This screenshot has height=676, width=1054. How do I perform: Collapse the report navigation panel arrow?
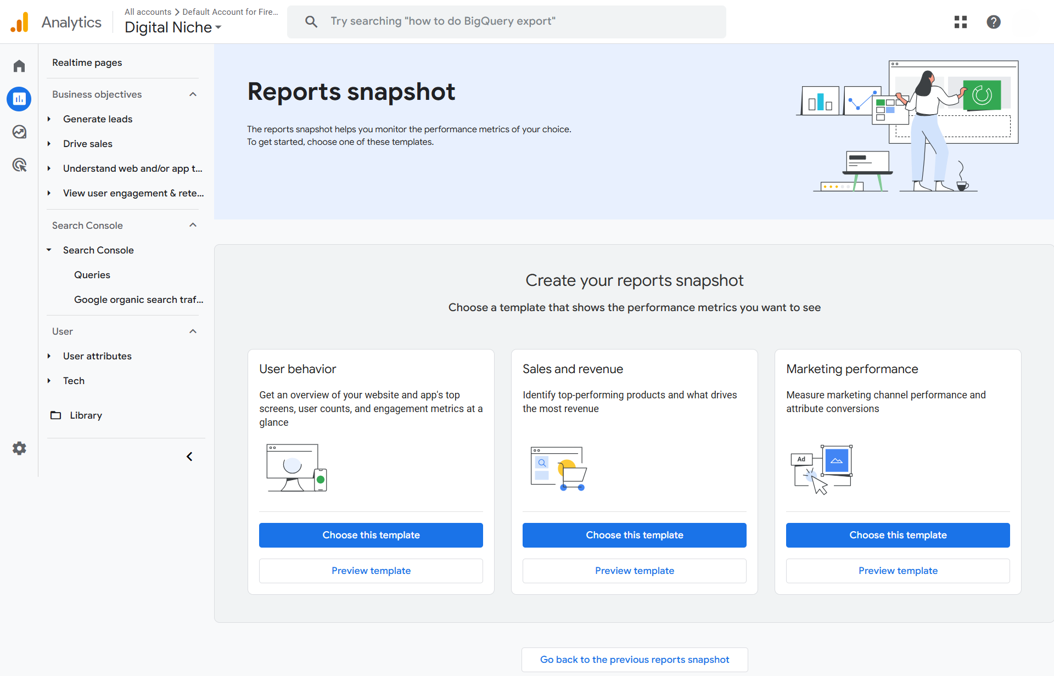(x=189, y=457)
